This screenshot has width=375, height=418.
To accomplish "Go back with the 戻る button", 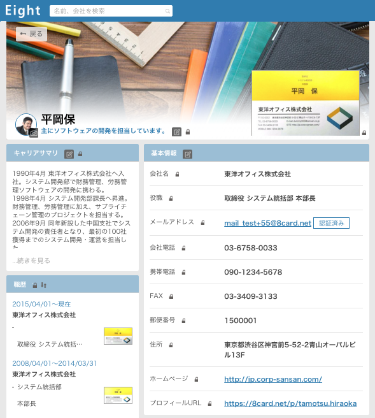I will (31, 34).
